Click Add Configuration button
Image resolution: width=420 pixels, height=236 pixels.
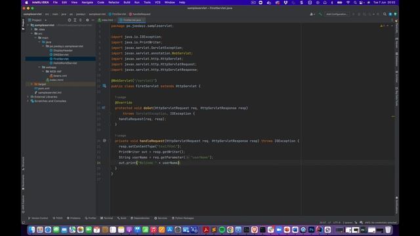[x=337, y=14]
